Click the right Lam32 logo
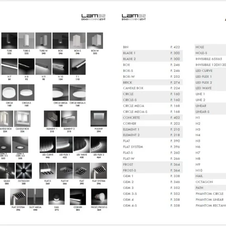Viewport: 226px width, 226px height. pyautogui.click(x=134, y=17)
